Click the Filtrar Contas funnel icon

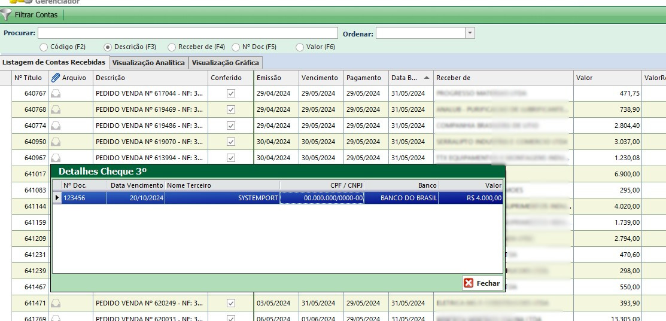pos(6,14)
